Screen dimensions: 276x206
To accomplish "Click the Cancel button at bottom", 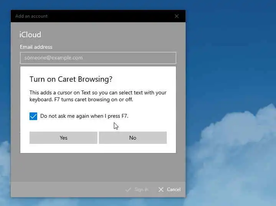I will (169, 190).
